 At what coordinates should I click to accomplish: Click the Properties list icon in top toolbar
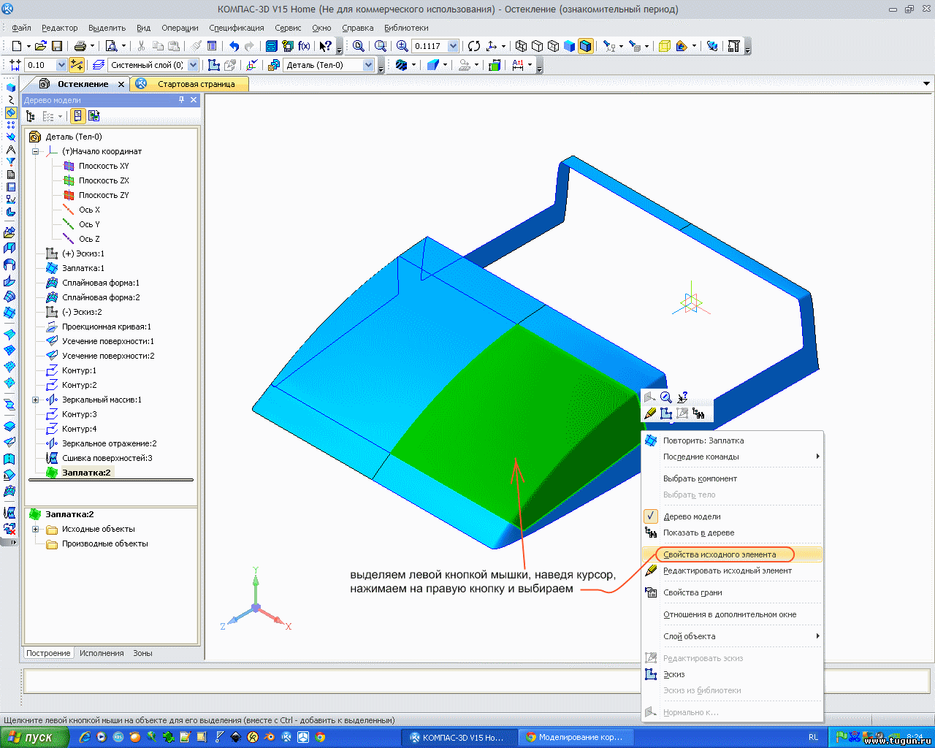pyautogui.click(x=212, y=46)
